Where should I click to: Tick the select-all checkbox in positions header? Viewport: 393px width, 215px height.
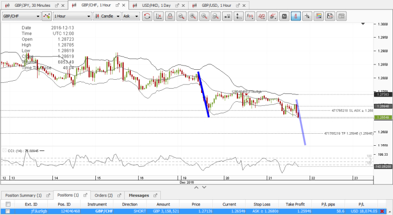[8, 204]
